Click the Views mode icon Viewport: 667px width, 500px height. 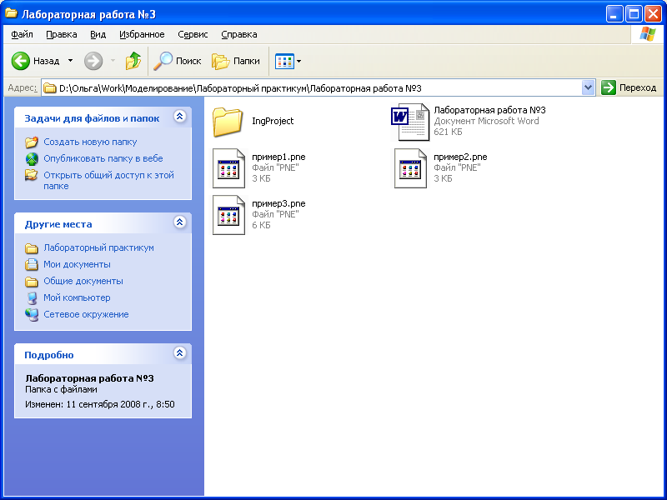(284, 61)
